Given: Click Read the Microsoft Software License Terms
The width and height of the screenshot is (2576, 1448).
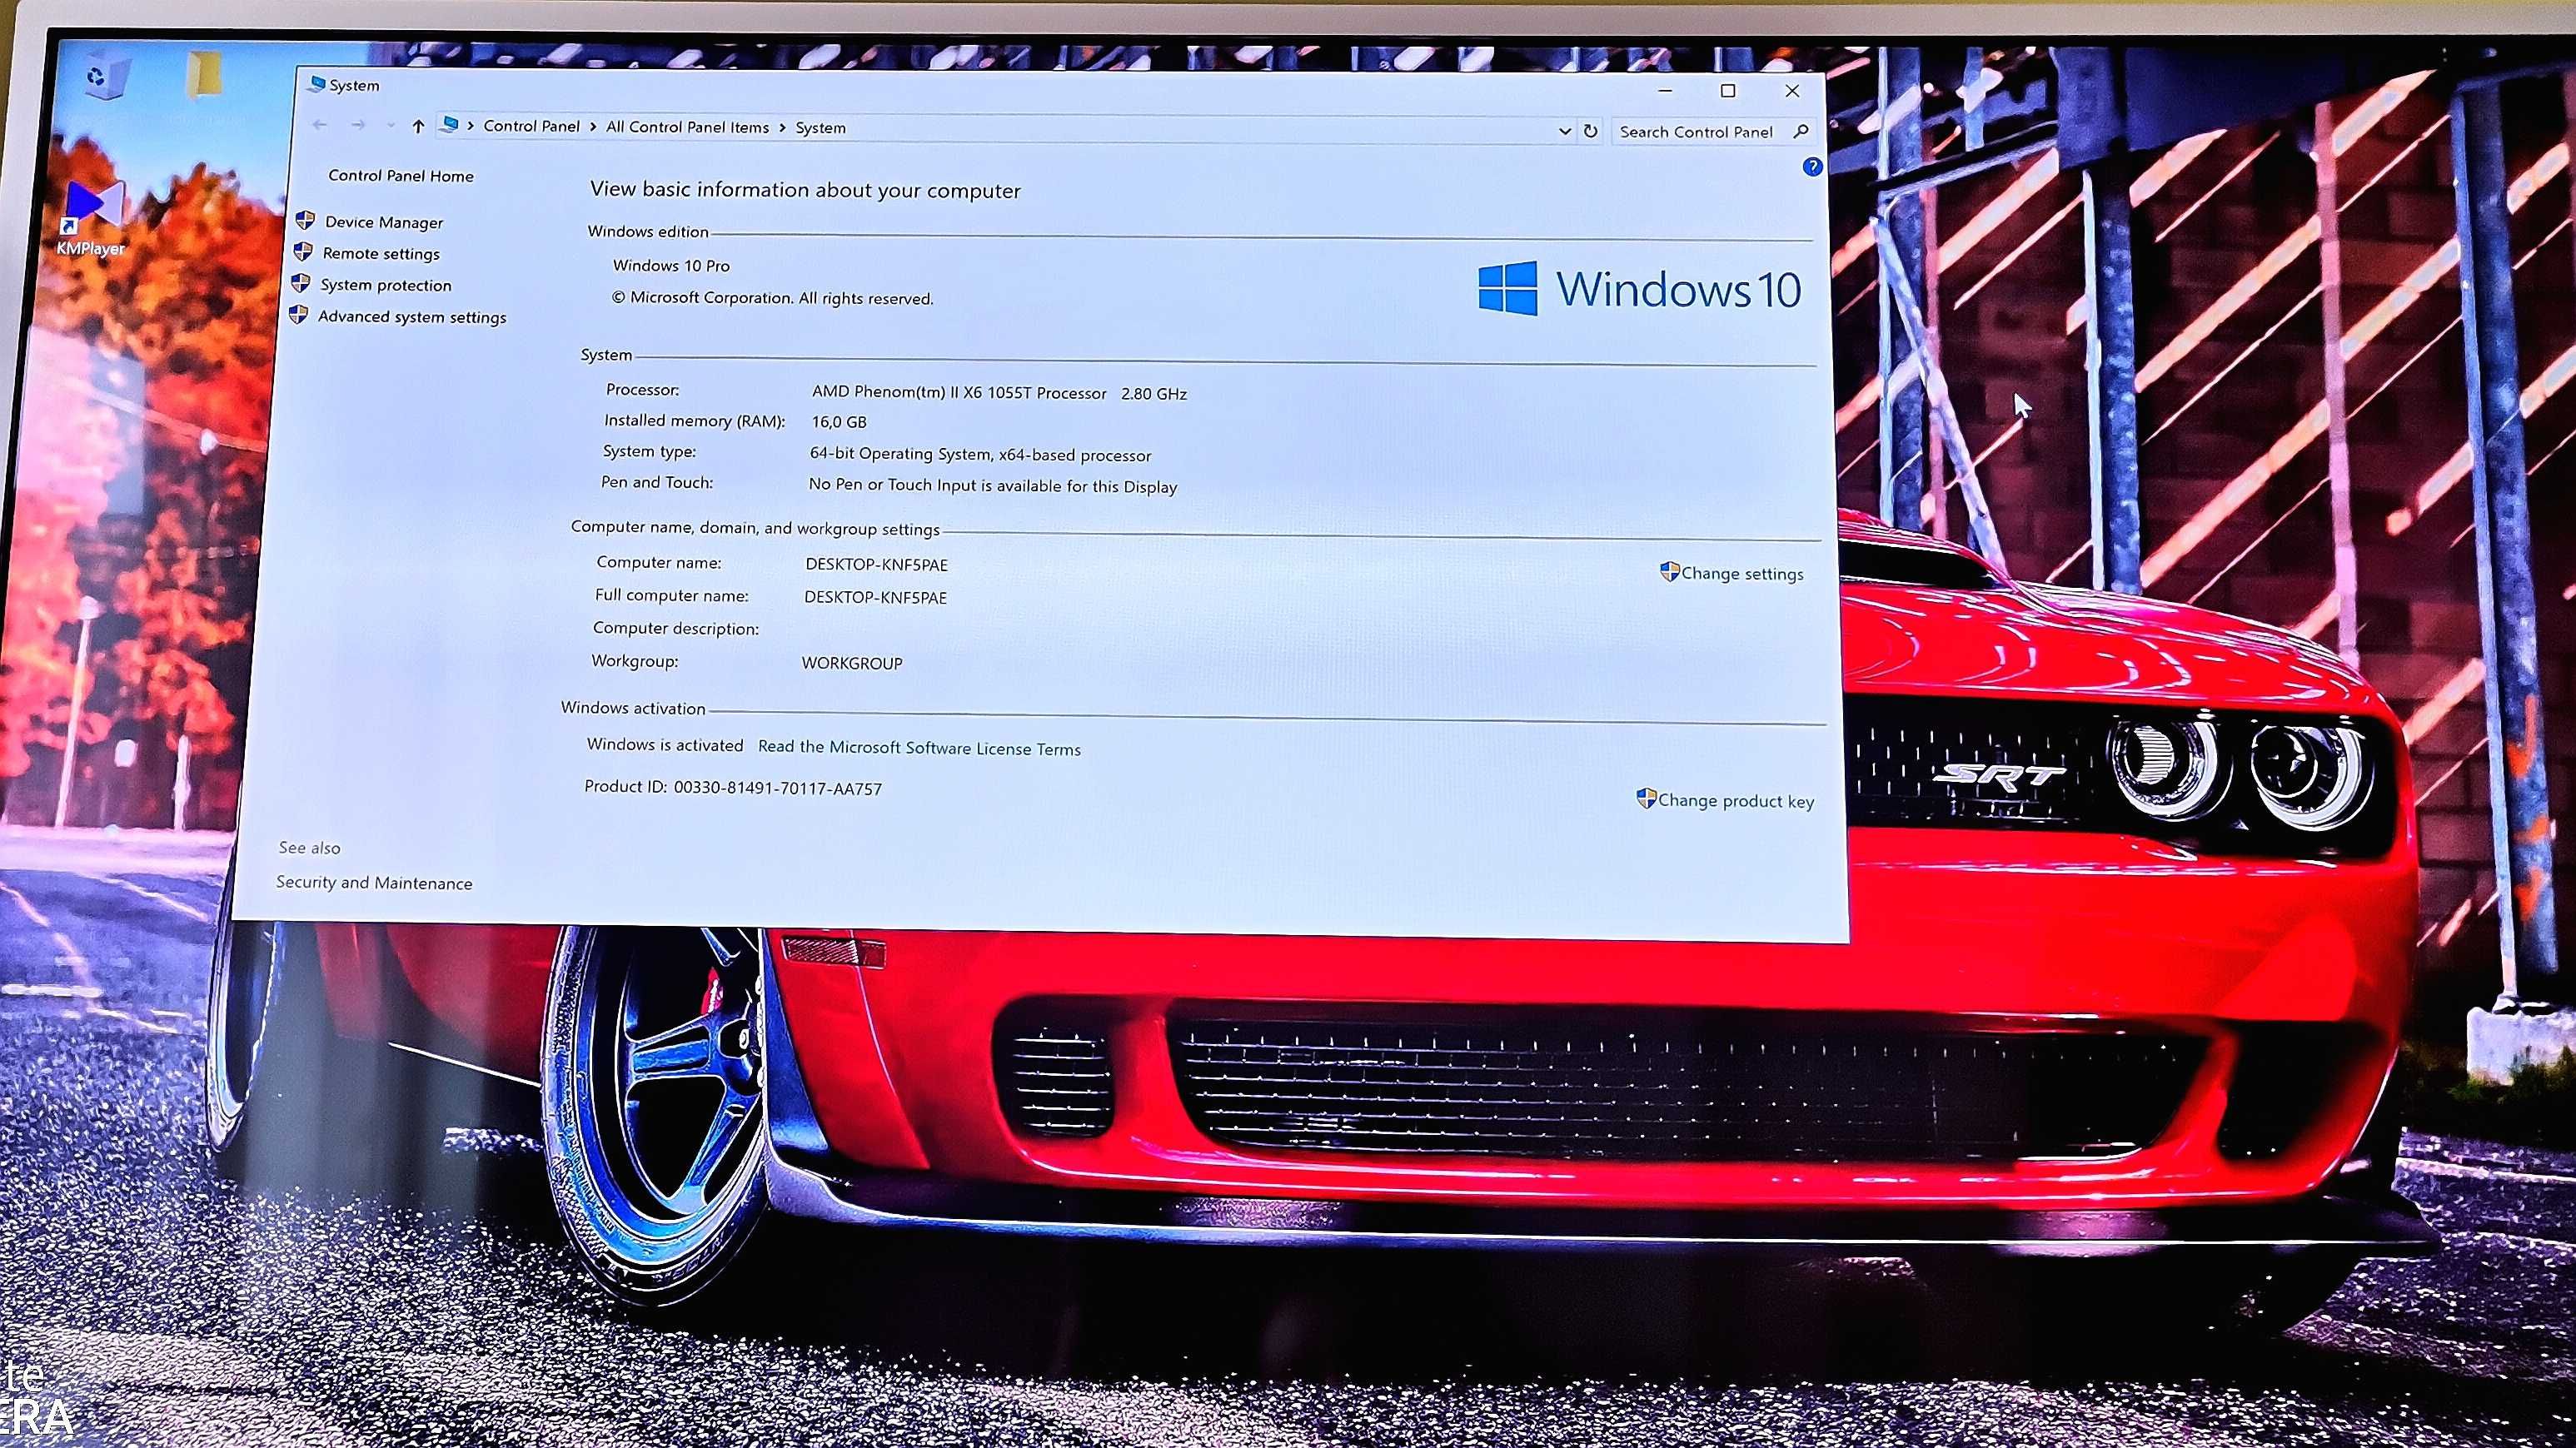Looking at the screenshot, I should (x=919, y=746).
